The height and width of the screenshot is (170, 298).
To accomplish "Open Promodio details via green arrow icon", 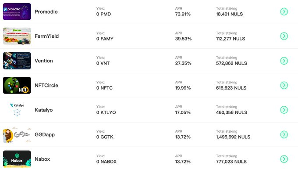I will point(284,11).
